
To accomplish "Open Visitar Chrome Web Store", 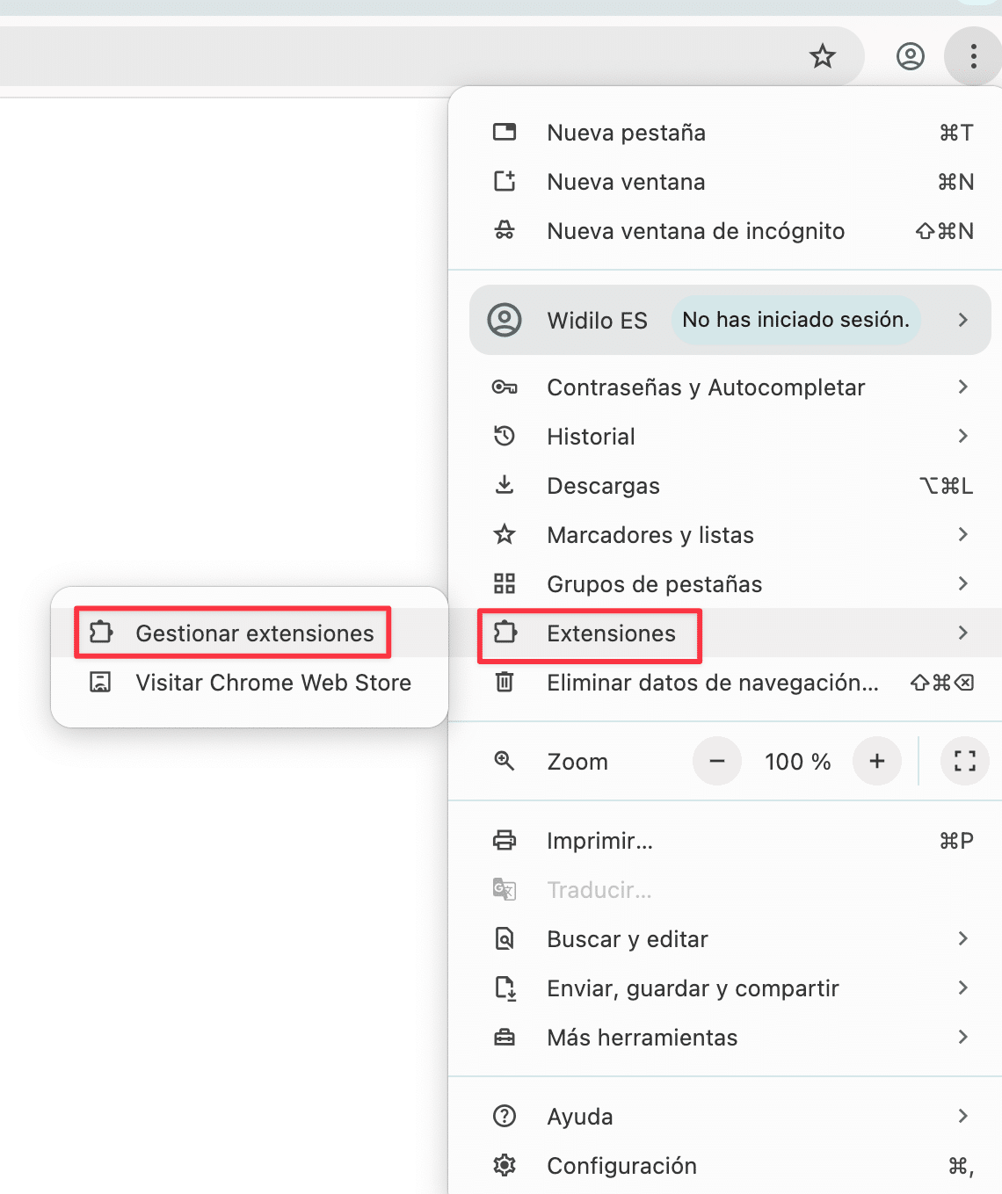I will (x=272, y=683).
